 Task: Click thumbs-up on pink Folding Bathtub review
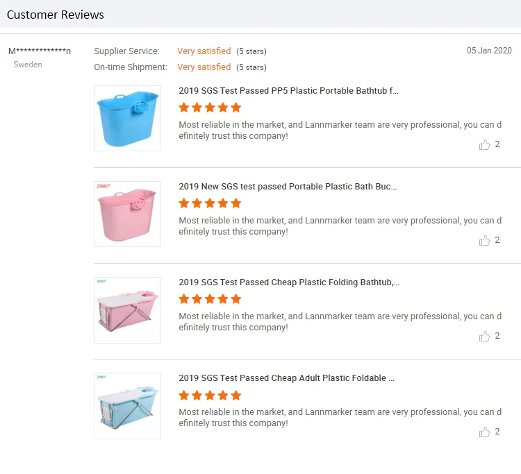(x=484, y=337)
